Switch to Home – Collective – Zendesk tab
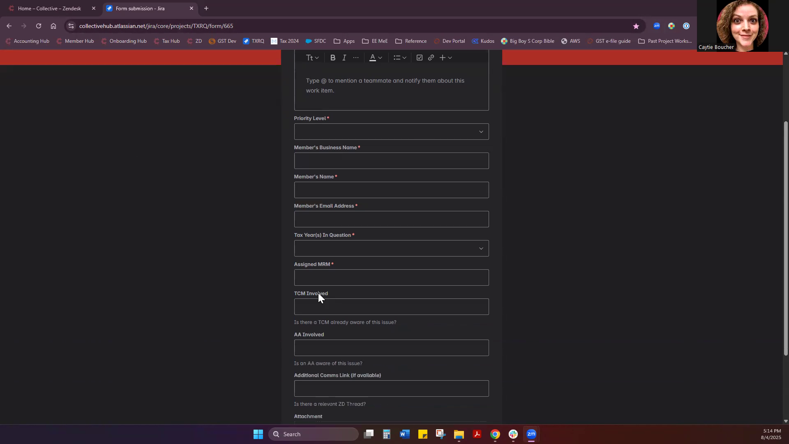This screenshot has height=444, width=789. (x=49, y=8)
